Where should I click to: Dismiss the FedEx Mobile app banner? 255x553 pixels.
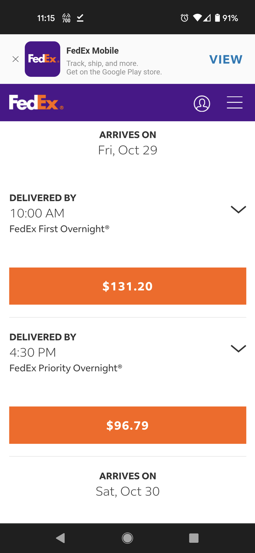16,59
